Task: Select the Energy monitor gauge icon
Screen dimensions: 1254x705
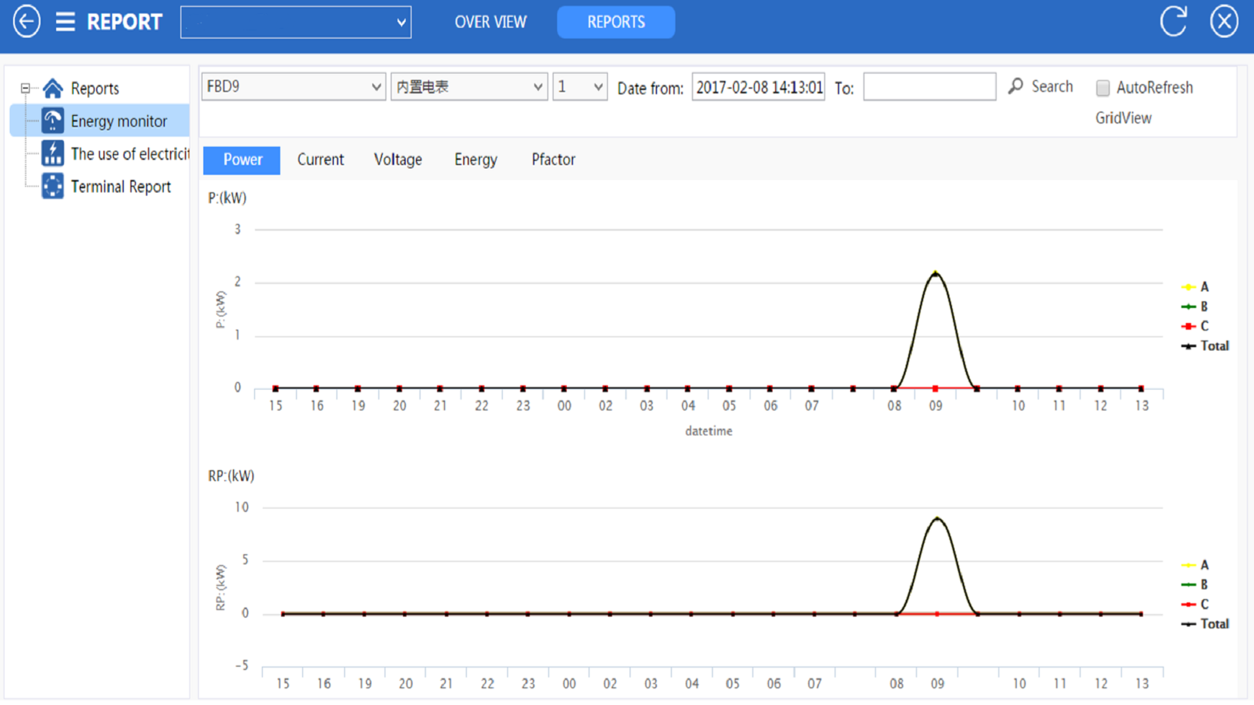Action: 53,121
